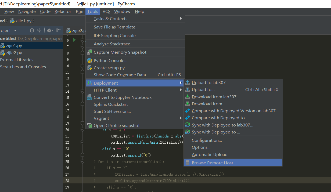Select Show Code Coverage Data
Viewport: 331px width, 192px height.
135,75
